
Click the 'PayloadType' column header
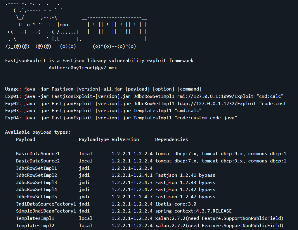tap(94, 139)
